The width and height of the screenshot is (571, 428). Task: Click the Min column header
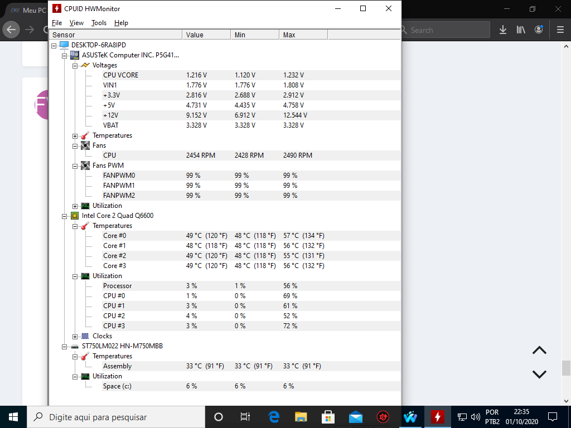(x=255, y=35)
